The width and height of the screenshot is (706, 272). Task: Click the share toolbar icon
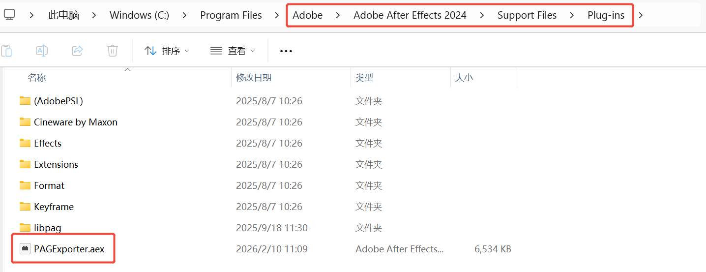(x=77, y=51)
